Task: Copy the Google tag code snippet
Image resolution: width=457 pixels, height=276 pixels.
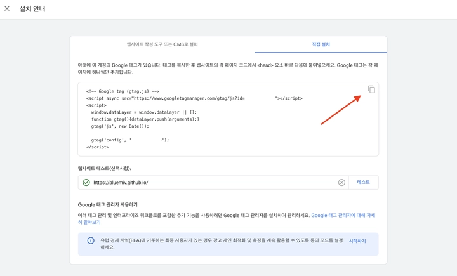Action: 371,89
